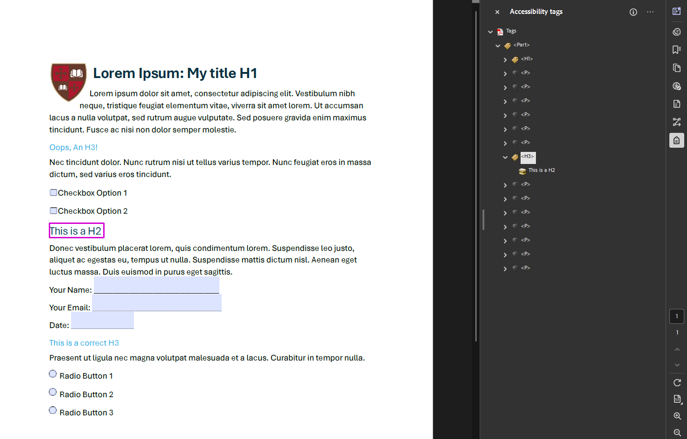Viewport: 687px width, 439px height.
Task: Rotate the page with the rotate icon
Action: coord(677,383)
